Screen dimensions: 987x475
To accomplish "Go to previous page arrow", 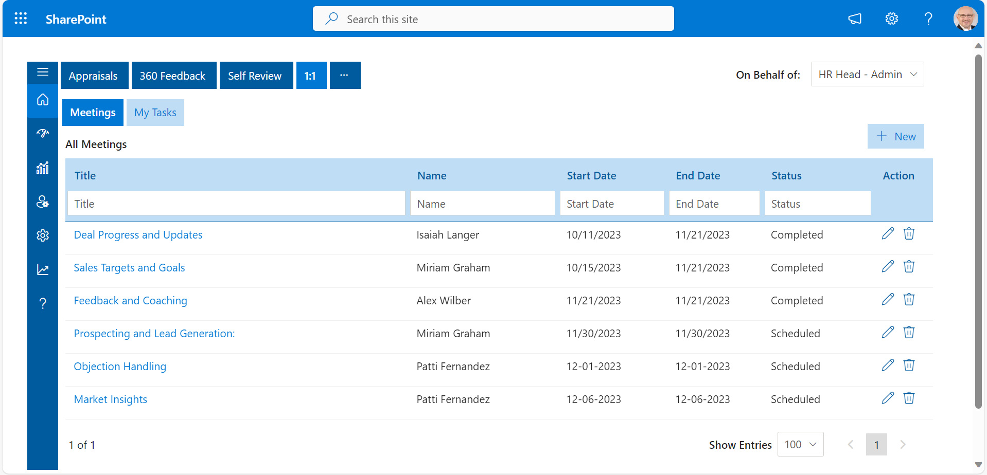I will [x=851, y=444].
